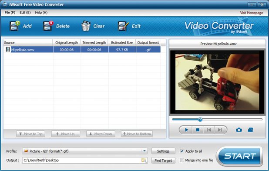Enable Merge into one file checkbox
The height and width of the screenshot is (171, 269).
click(x=182, y=160)
